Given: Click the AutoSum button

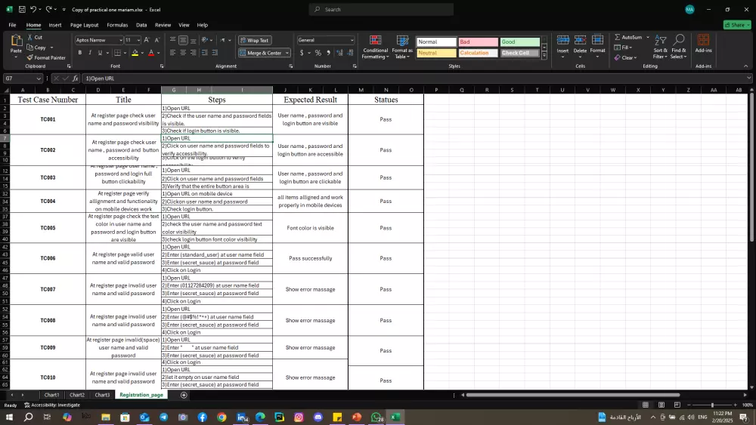Looking at the screenshot, I should (628, 37).
